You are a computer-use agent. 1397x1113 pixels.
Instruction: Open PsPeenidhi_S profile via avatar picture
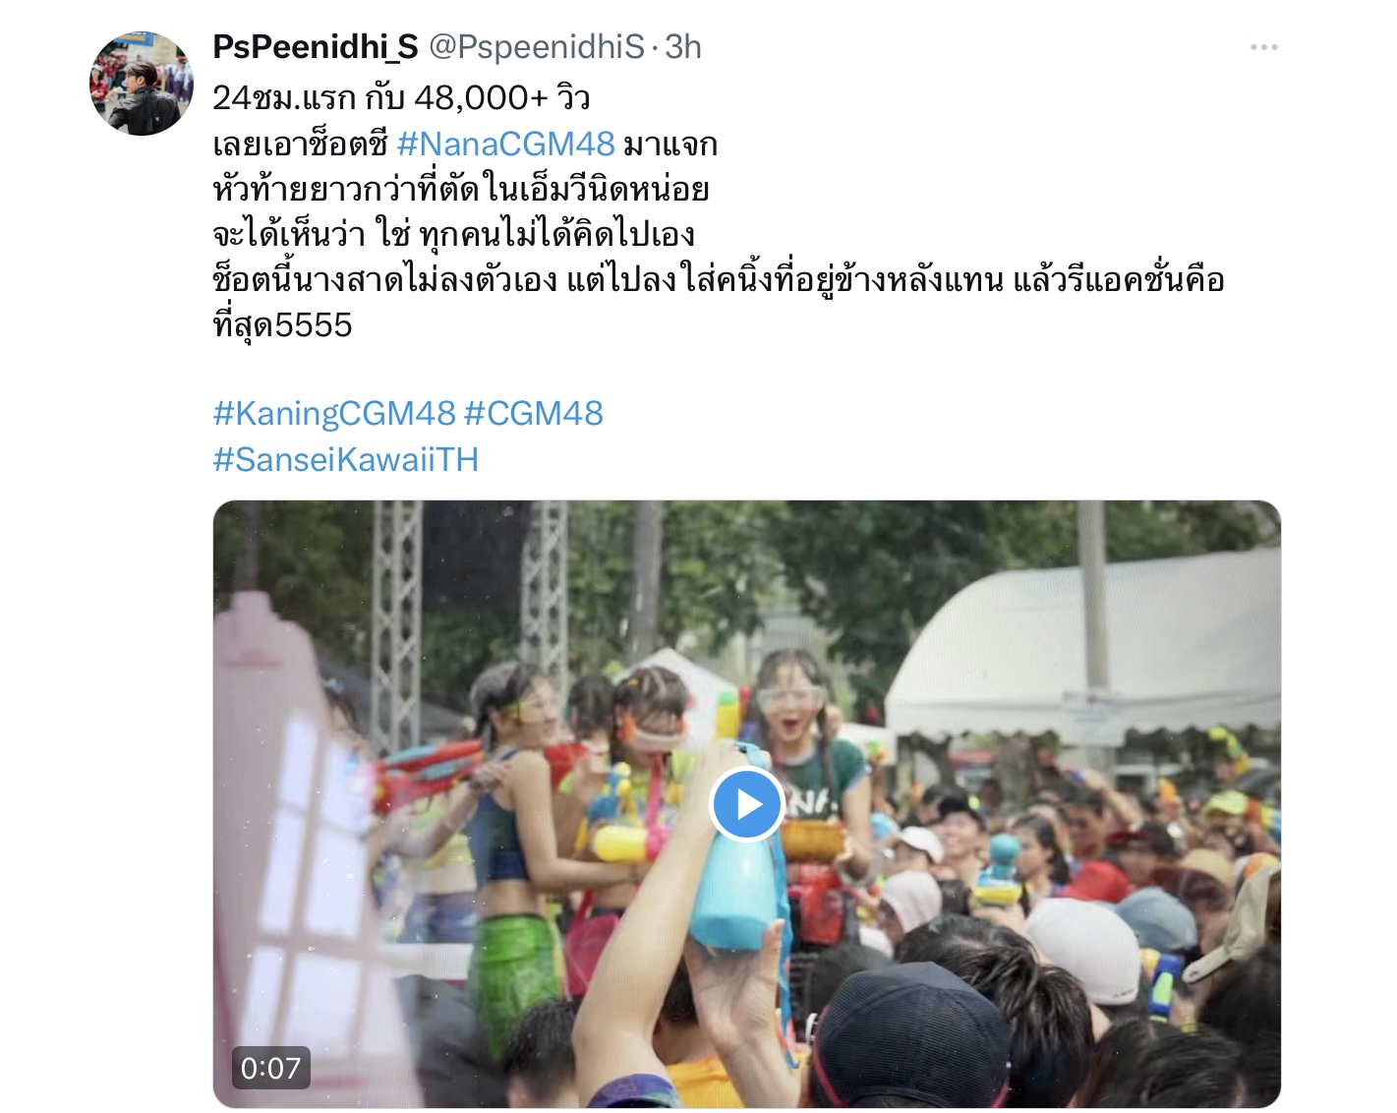point(142,84)
